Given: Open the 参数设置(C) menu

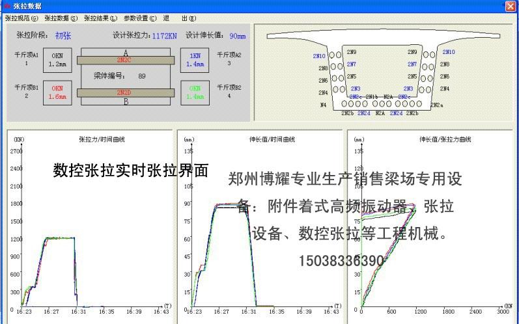Looking at the screenshot, I should pos(140,18).
